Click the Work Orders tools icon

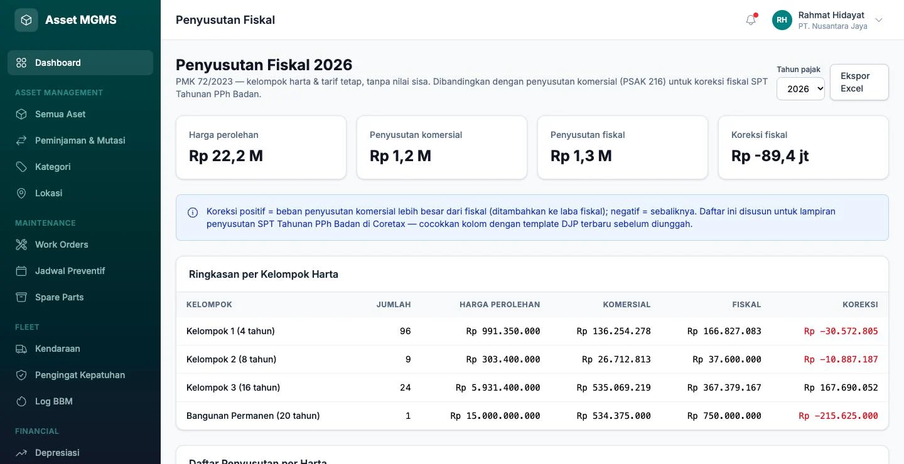coord(21,245)
